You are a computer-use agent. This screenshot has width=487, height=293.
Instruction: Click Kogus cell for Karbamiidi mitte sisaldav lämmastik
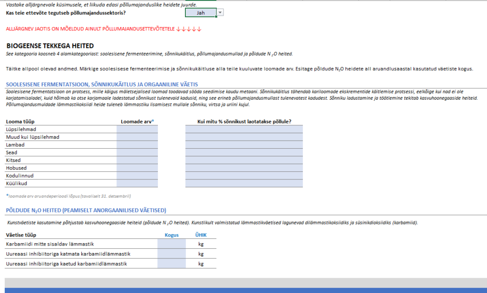(x=171, y=244)
